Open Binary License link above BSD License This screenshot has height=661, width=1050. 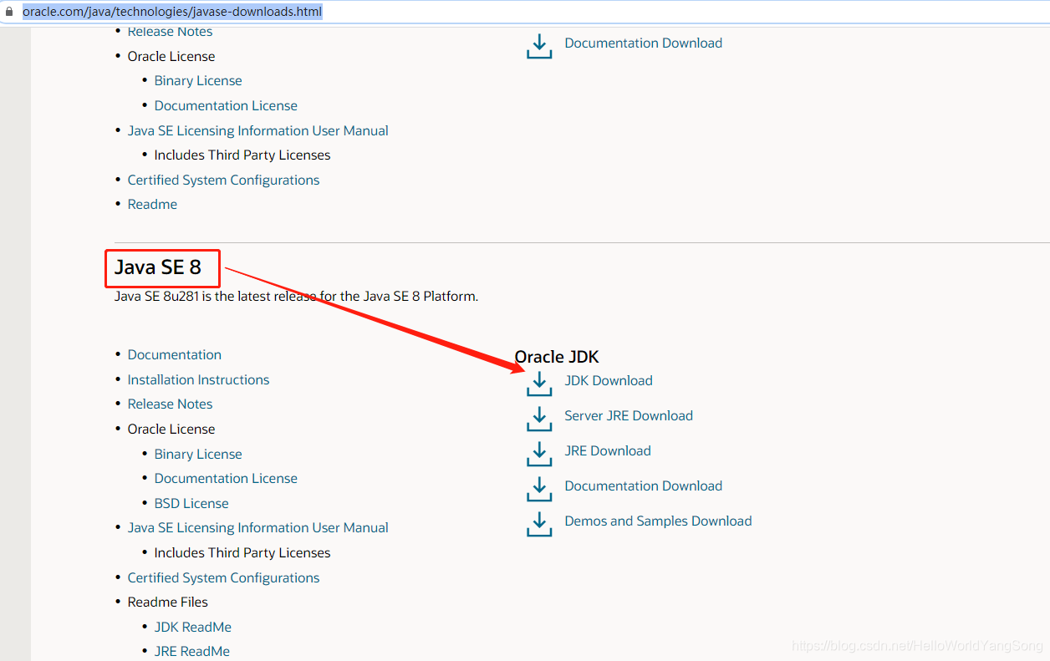click(198, 454)
